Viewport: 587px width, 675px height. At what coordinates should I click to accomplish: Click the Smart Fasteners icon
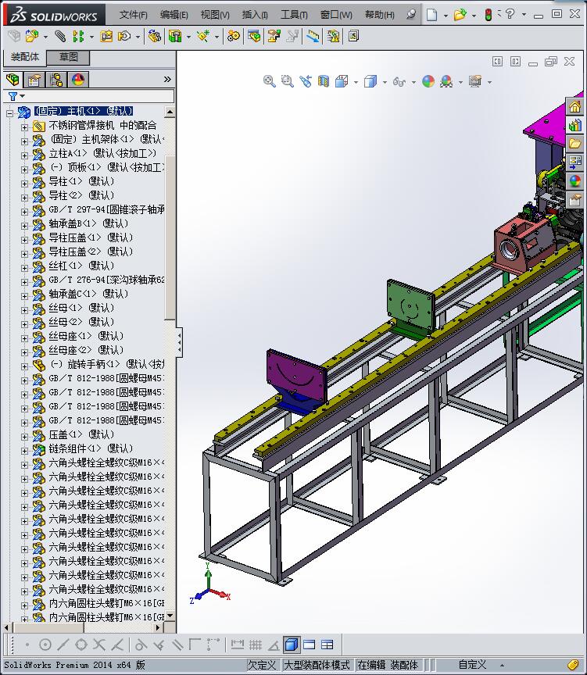(x=106, y=36)
